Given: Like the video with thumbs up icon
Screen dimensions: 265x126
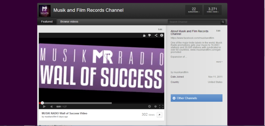Looking at the screenshot, I should coord(144,35).
